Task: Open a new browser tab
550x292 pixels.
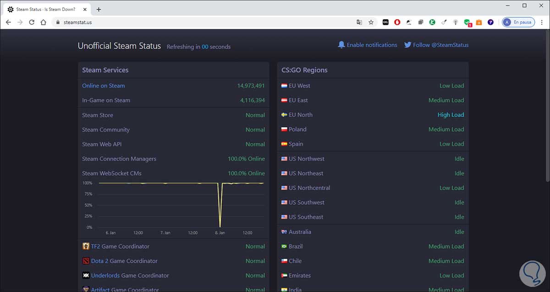Action: point(99,9)
